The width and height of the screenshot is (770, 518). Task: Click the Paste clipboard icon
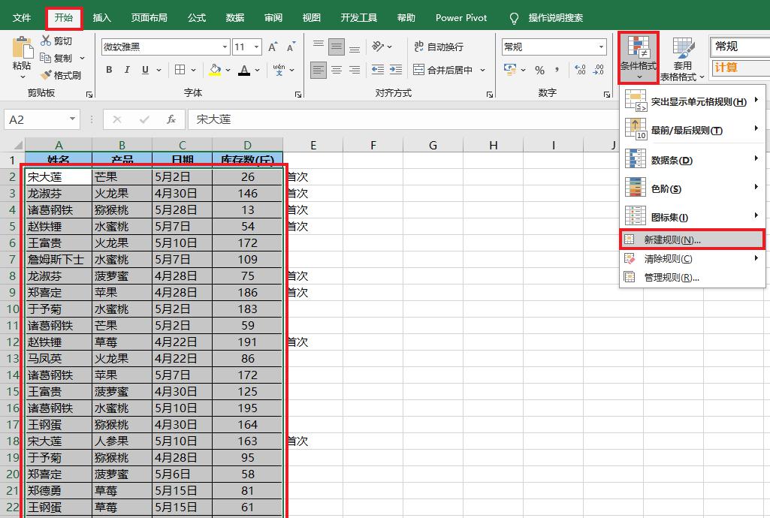point(22,47)
